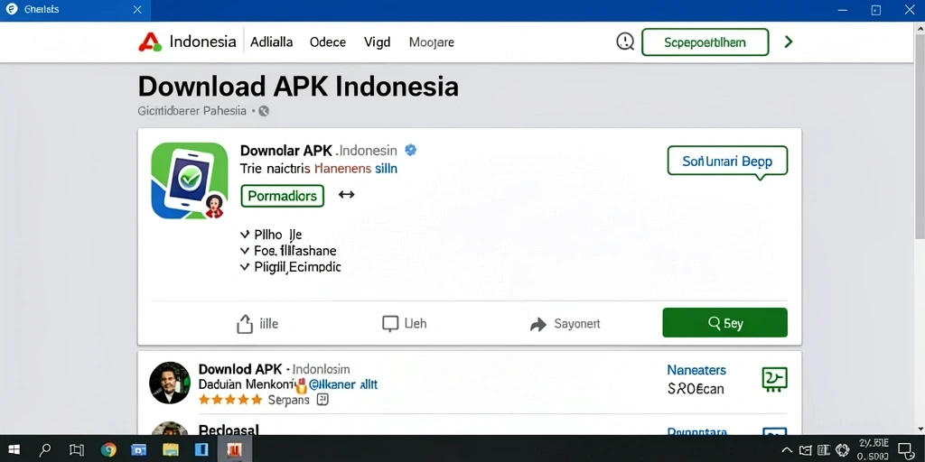The height and width of the screenshot is (462, 925).
Task: Open the Windows Start menu
Action: tap(14, 449)
